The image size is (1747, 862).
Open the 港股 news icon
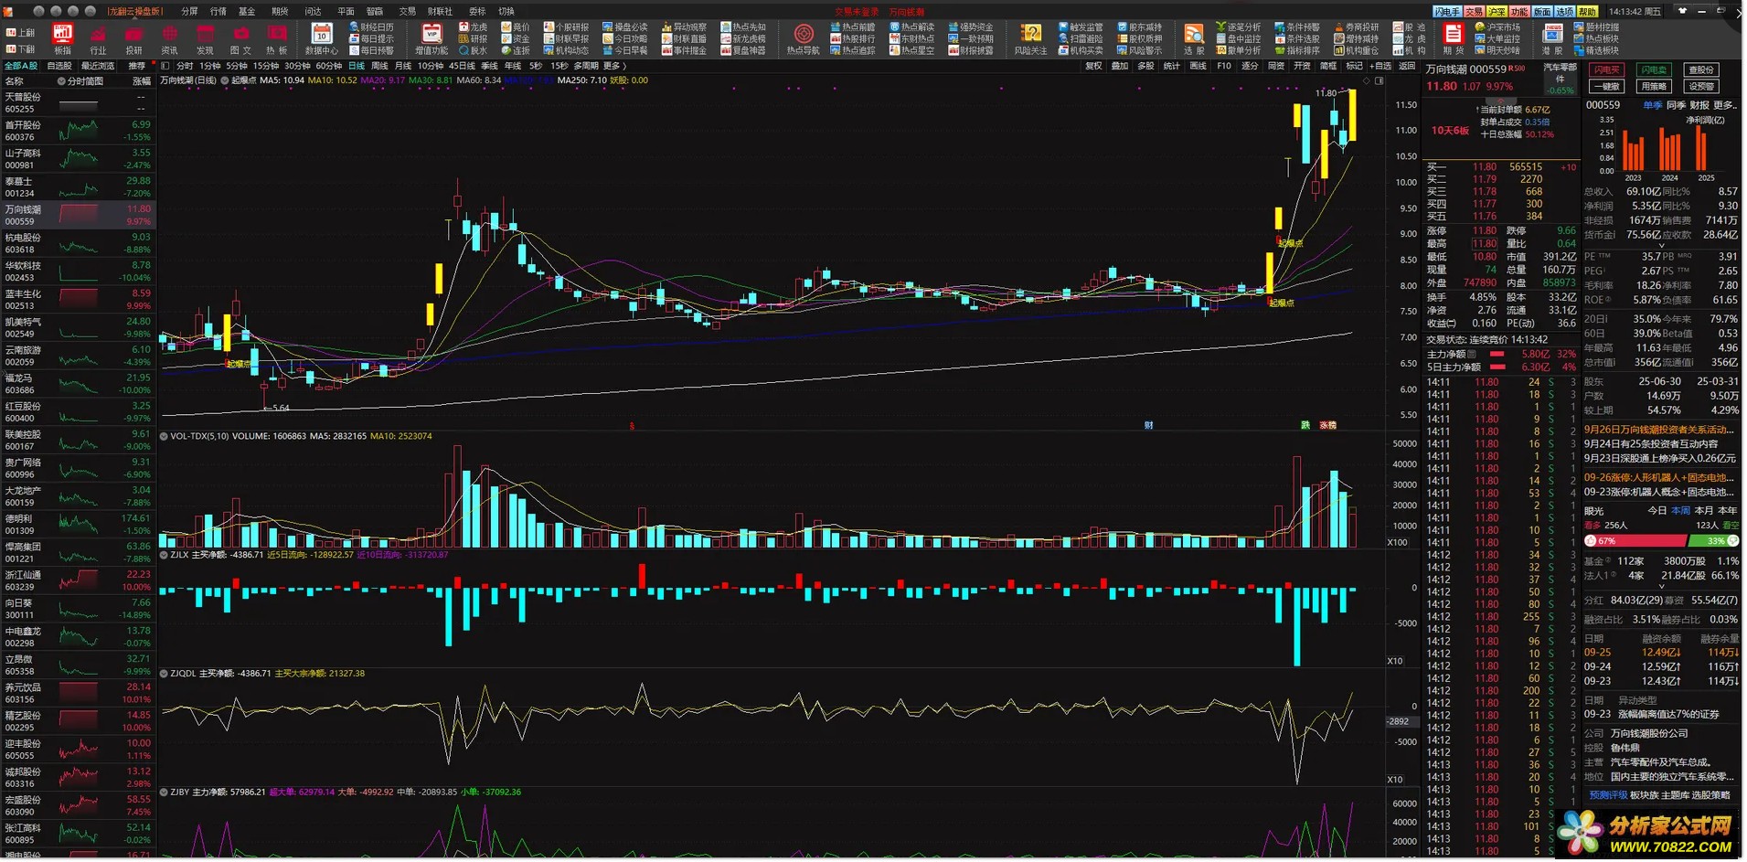[1552, 35]
